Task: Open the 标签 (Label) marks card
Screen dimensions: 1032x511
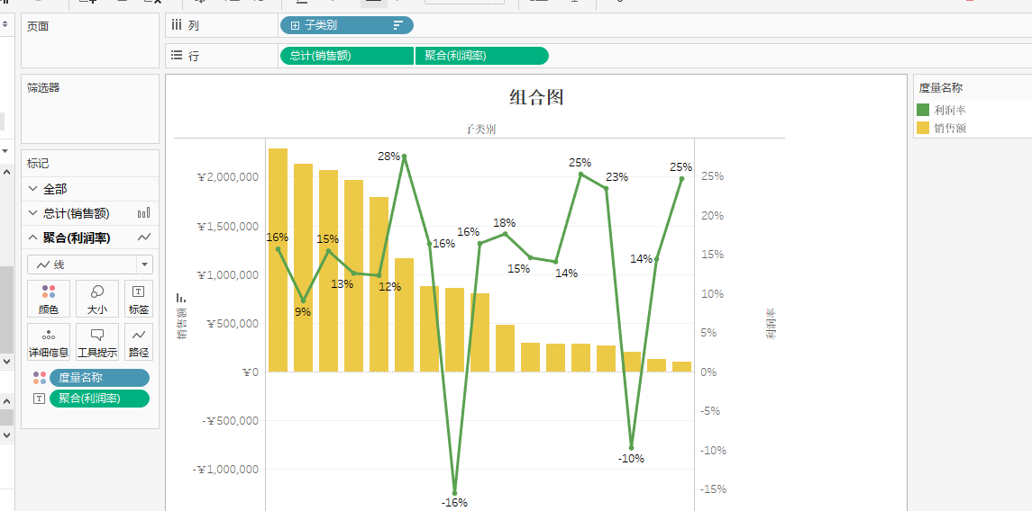Action: [138, 299]
